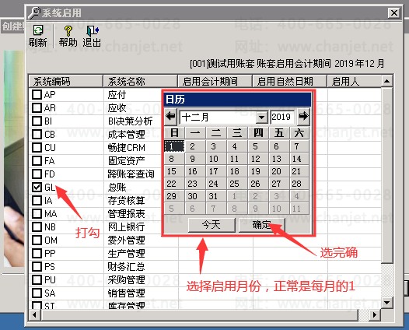The image size is (409, 330).
Task: Click the 系统编码 column header
Action: pyautogui.click(x=65, y=81)
